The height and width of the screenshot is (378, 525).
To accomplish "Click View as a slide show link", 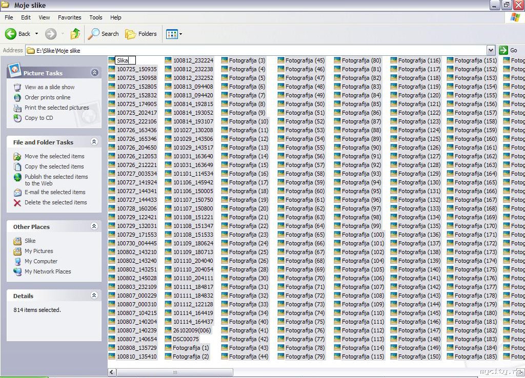I will 50,87.
